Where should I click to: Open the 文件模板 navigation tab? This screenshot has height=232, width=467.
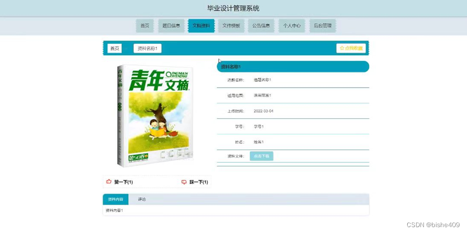231,26
